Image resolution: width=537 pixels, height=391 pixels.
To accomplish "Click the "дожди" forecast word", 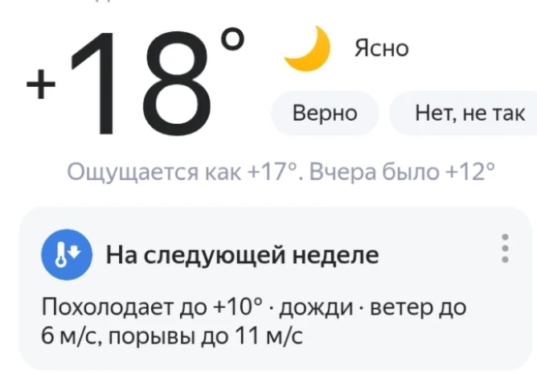I will point(314,307).
